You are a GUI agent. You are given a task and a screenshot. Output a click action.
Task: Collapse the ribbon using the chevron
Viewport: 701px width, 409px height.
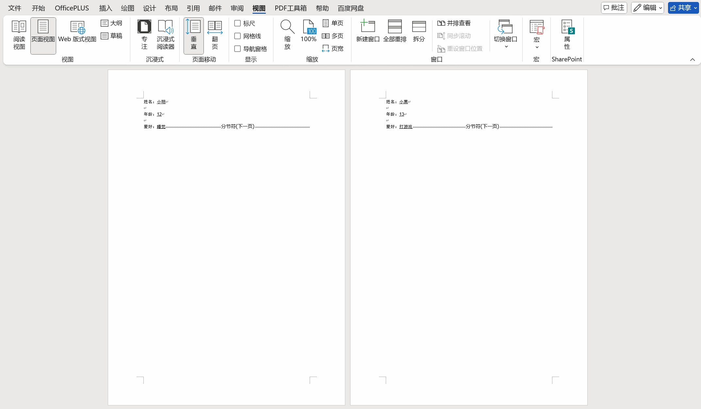coord(692,59)
